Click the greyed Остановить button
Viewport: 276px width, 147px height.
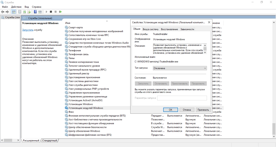[x=161, y=83]
